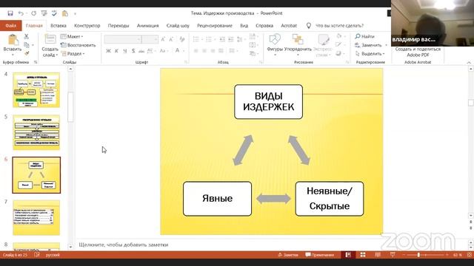Viewport: 474px width, 266px height.
Task: Select slide 5 thumbnail
Action: tap(36, 132)
